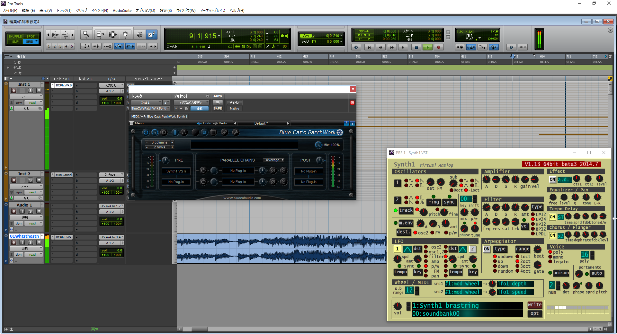The height and width of the screenshot is (334, 617).
Task: Solo the second parallel chain
Action: click(283, 182)
